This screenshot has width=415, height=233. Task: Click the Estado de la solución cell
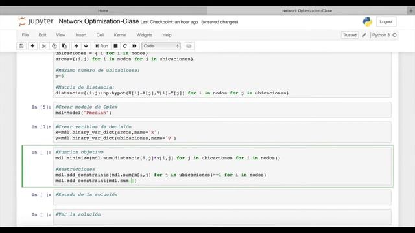click(222, 197)
